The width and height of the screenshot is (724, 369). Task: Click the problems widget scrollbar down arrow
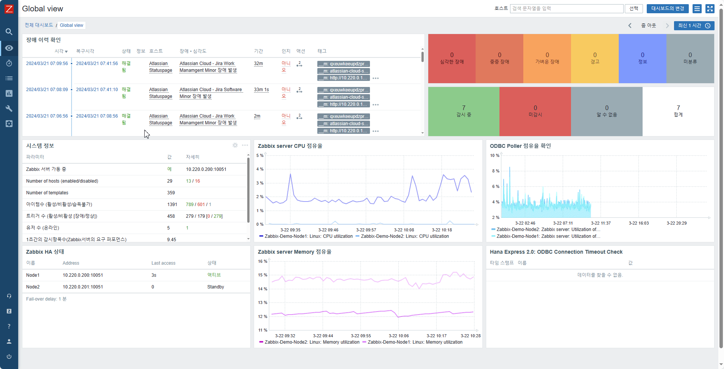[423, 133]
